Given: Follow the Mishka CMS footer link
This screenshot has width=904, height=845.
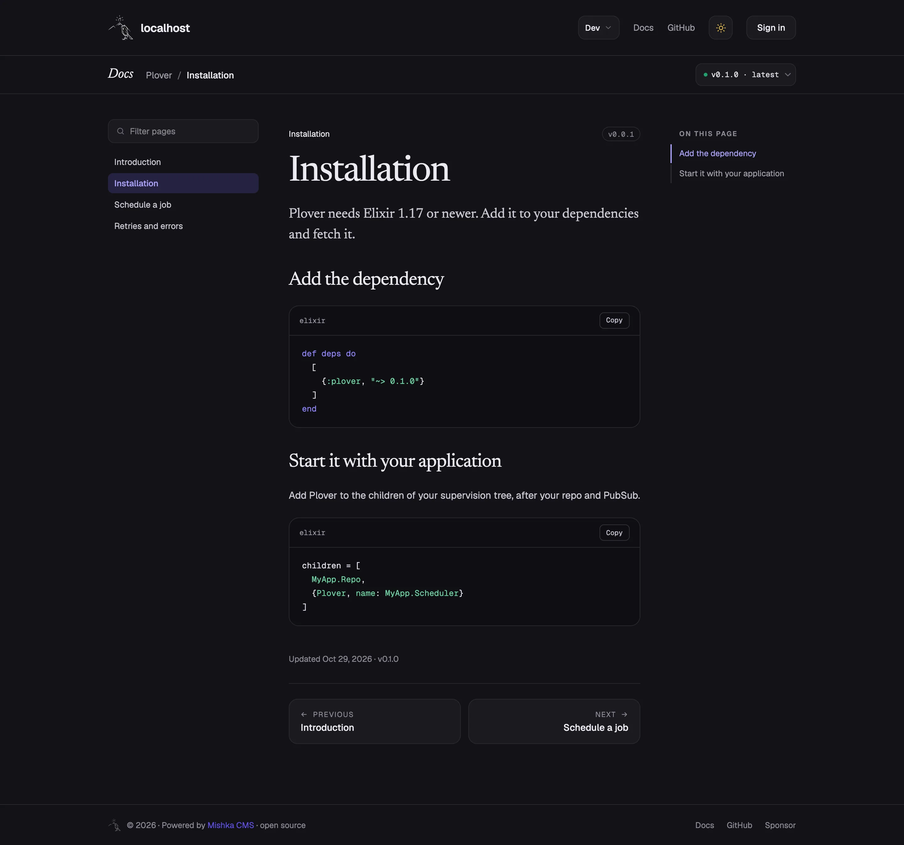Looking at the screenshot, I should pos(230,825).
